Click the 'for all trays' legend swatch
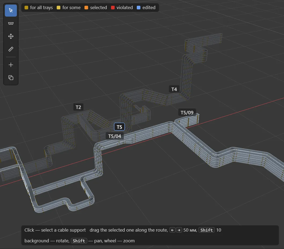 click(27, 7)
